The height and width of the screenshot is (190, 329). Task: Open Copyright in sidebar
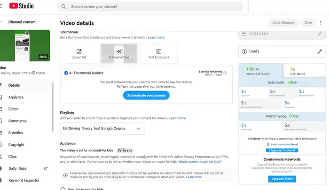[16, 145]
